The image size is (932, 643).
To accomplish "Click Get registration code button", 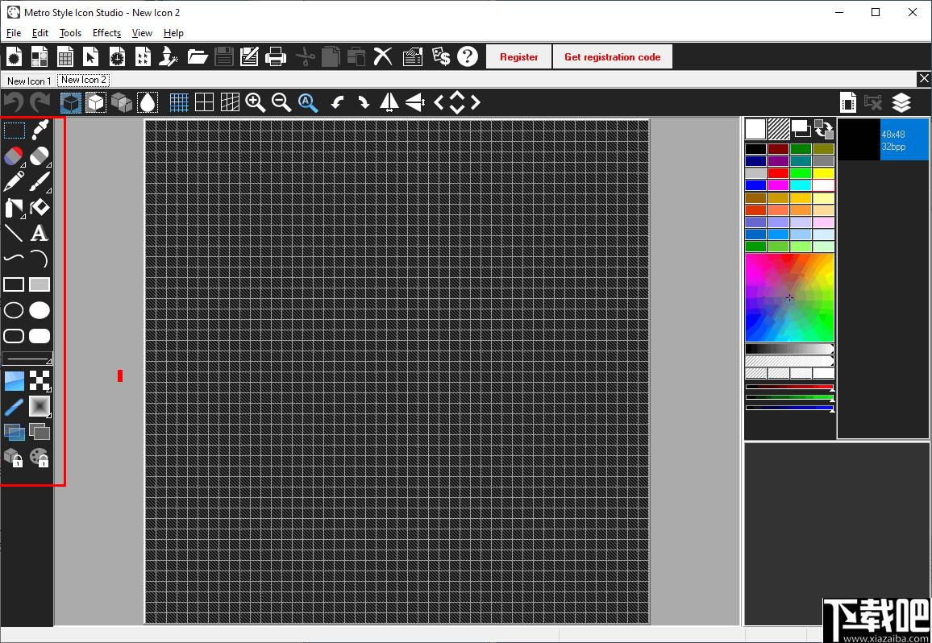I will 612,57.
